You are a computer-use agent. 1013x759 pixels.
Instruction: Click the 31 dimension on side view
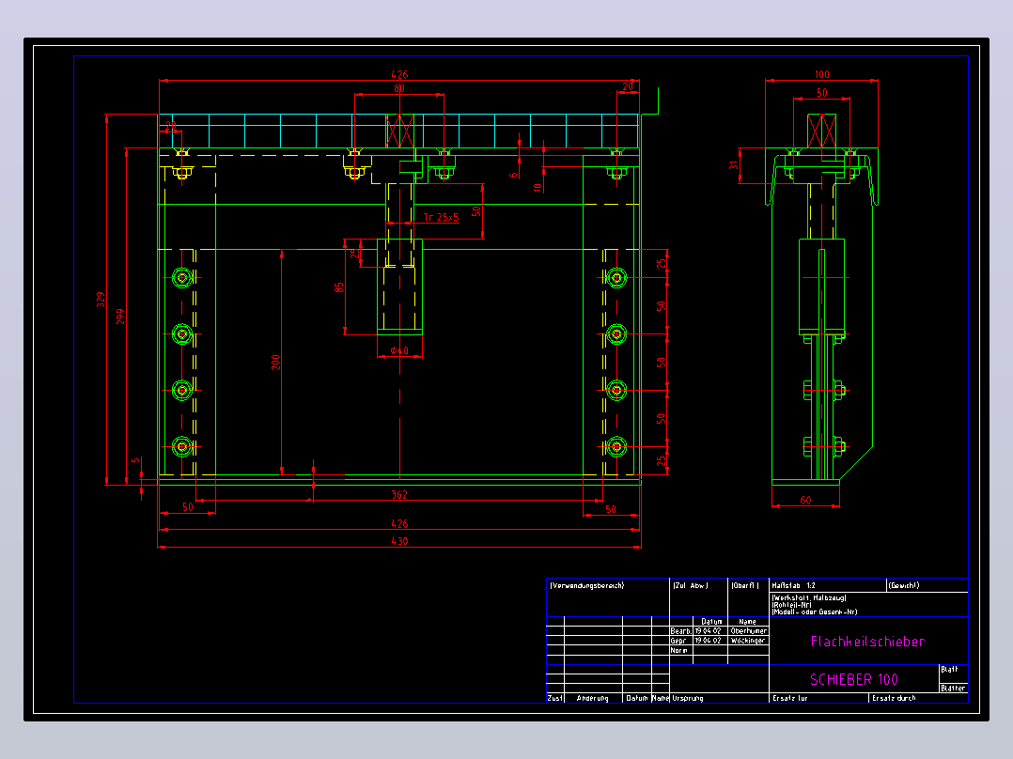(x=734, y=165)
